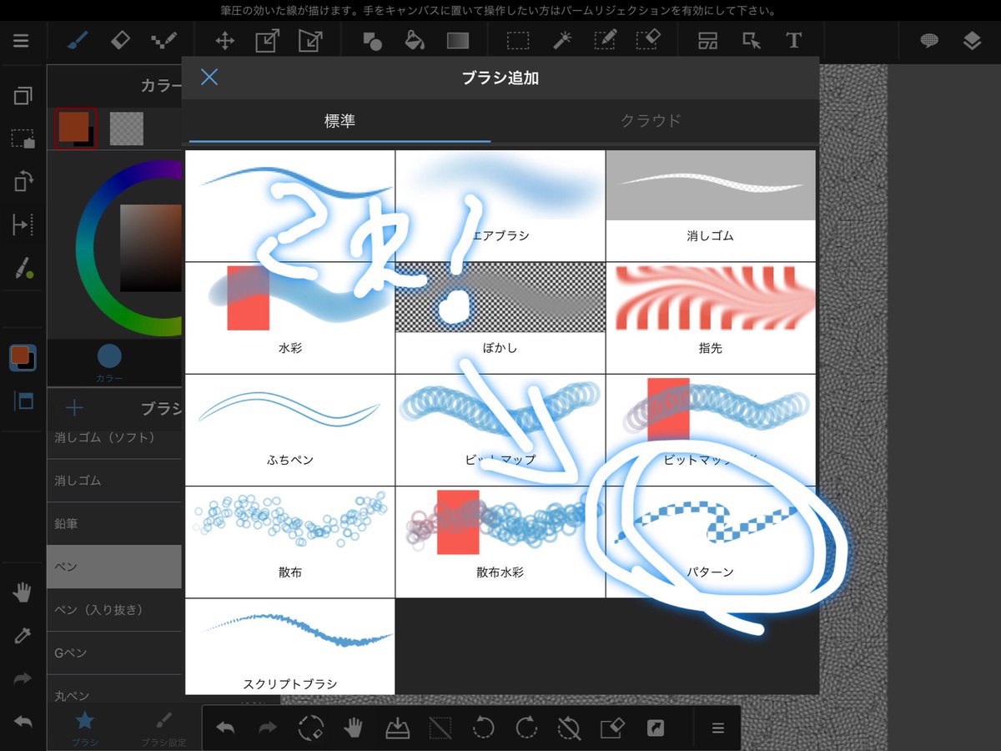Choose the スクリプトブラシ brush type

(290, 647)
